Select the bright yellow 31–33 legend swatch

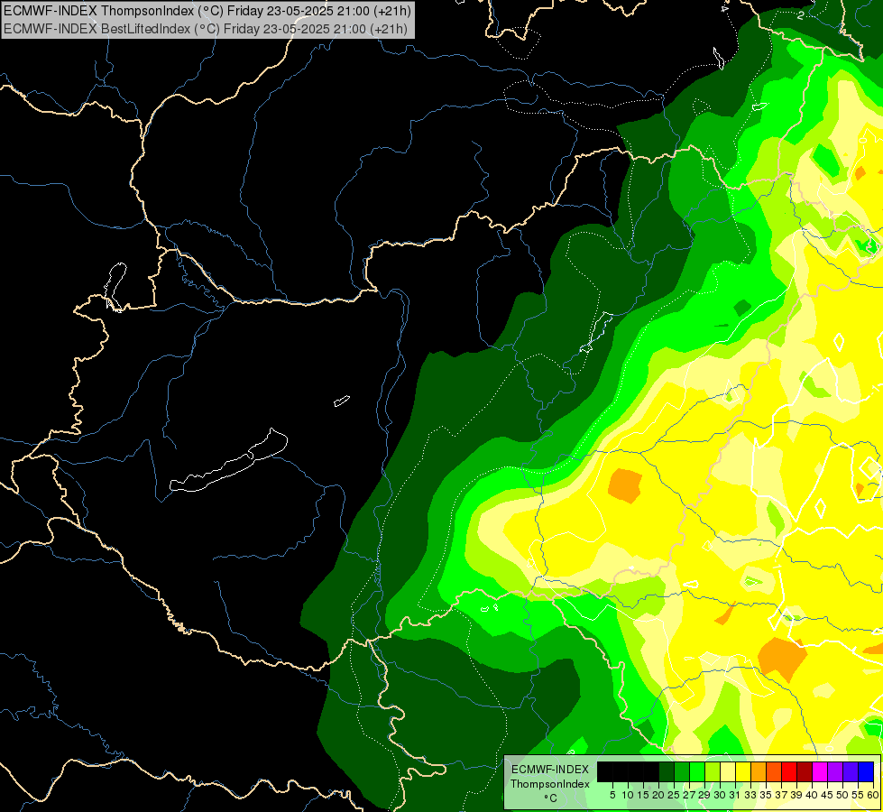[x=743, y=771]
